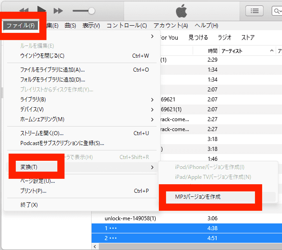This screenshot has width=282, height=250.
Task: Choose ファイルをライブラリに追加(A)...
Action: (82, 70)
